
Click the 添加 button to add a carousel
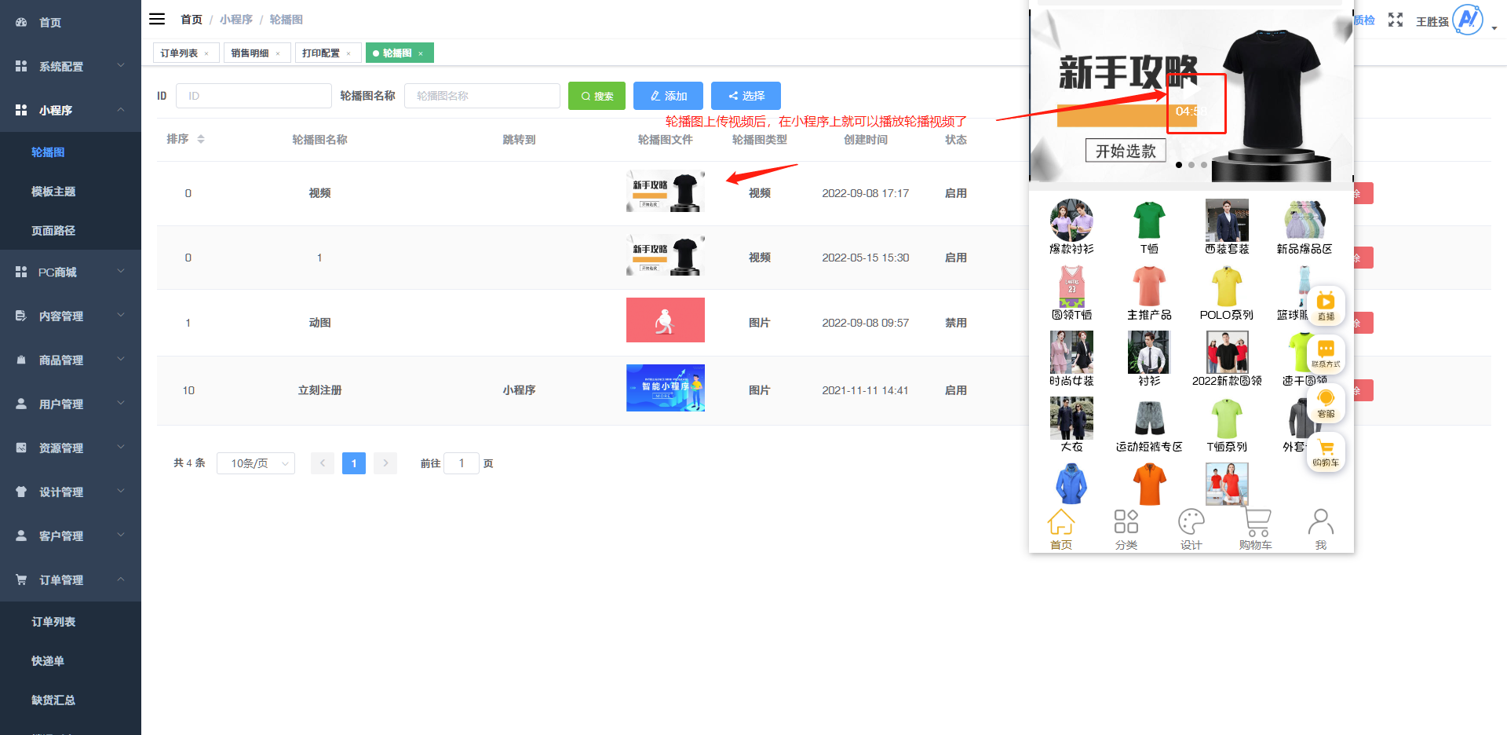click(x=668, y=95)
